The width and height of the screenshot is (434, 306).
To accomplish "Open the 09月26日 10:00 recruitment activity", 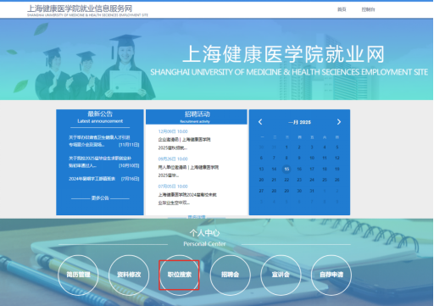I will coord(188,167).
